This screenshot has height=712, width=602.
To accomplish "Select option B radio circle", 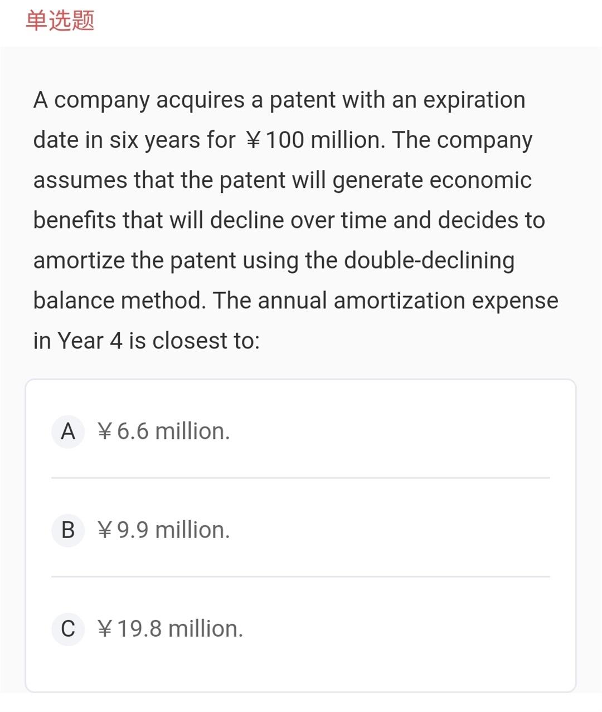I will pos(68,530).
